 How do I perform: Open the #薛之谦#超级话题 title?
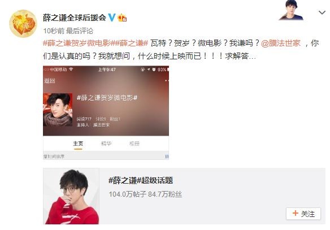pyautogui.click(x=141, y=180)
